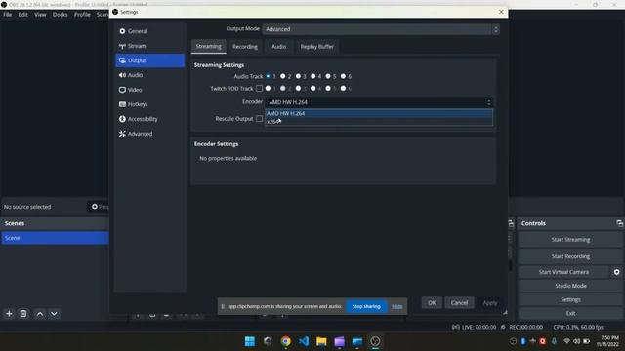Screen dimensions: 625x351
Task: Launch Google Chrome from taskbar
Action: [285, 341]
